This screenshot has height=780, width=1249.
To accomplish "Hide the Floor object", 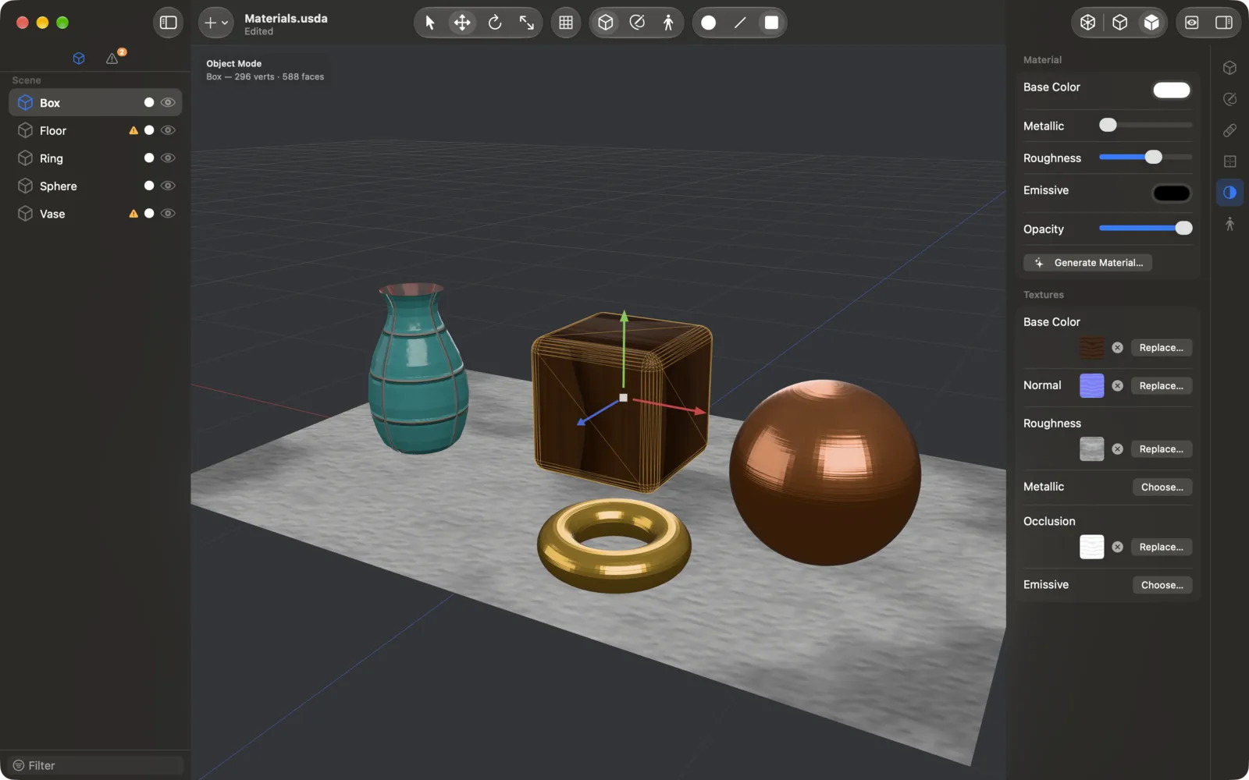I will [168, 130].
